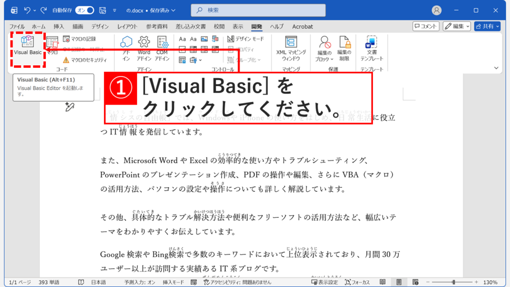Screen dimensions: 510x287
Task: Launch the Visual Basic editor
Action: point(27,46)
